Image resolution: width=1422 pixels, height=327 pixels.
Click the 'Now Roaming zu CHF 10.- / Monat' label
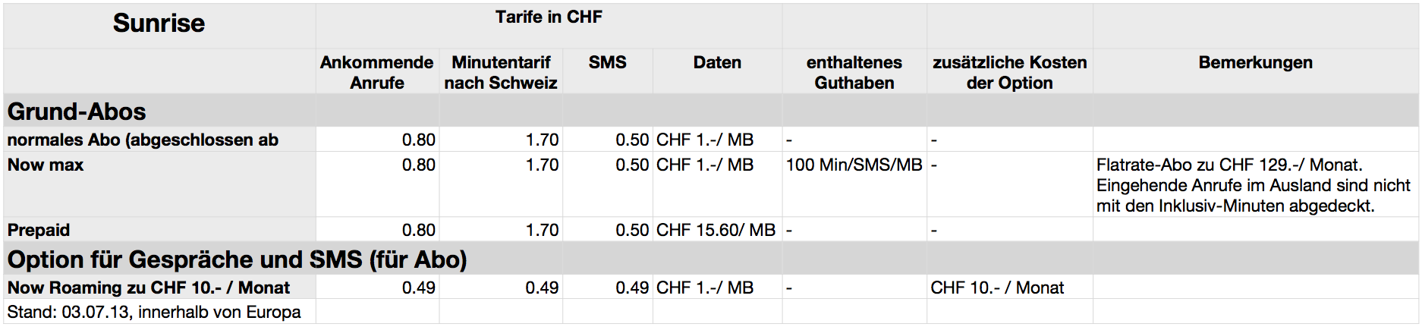(x=149, y=288)
